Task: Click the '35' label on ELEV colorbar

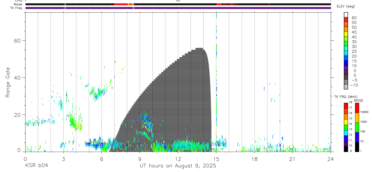Action: pyautogui.click(x=354, y=42)
